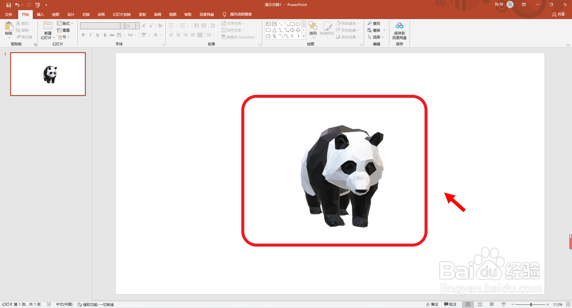Toggle Bold formatting
The height and width of the screenshot is (308, 572).
pyautogui.click(x=83, y=35)
